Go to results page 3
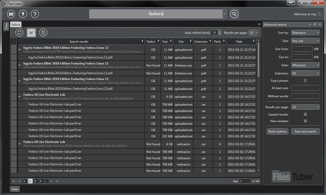This screenshot has height=195, width=326. pyautogui.click(x=35, y=181)
